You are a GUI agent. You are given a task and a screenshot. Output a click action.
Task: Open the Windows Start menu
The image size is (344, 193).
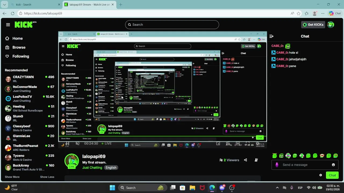112,188
